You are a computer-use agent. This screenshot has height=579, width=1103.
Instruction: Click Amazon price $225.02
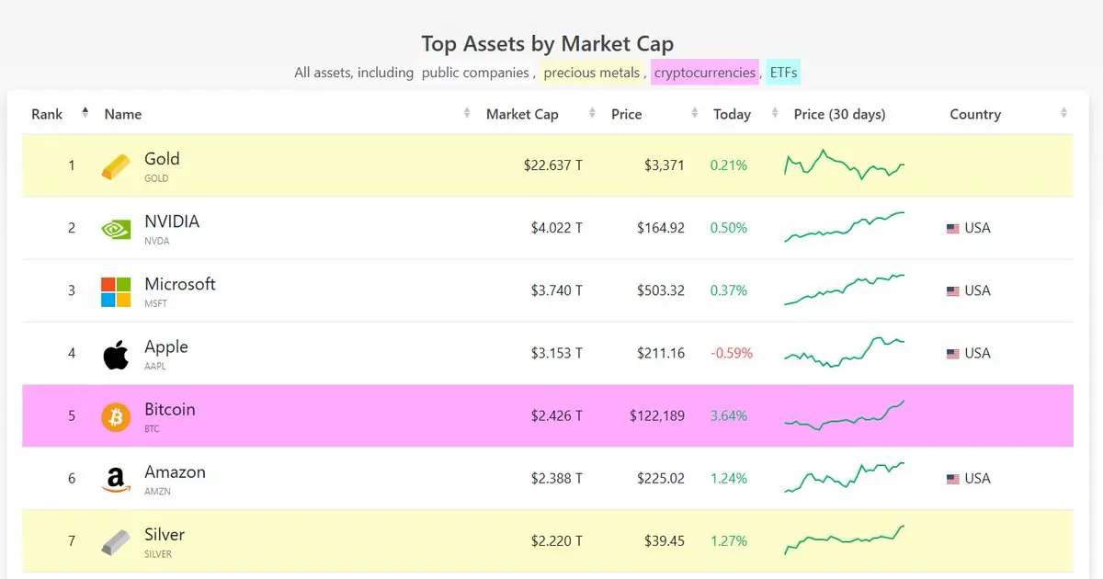coord(661,478)
